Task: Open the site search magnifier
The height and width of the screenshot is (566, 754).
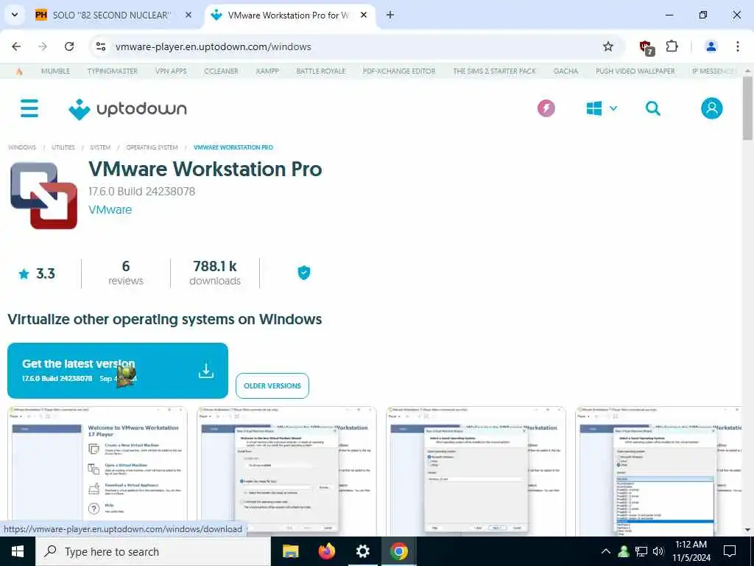Action: [652, 108]
